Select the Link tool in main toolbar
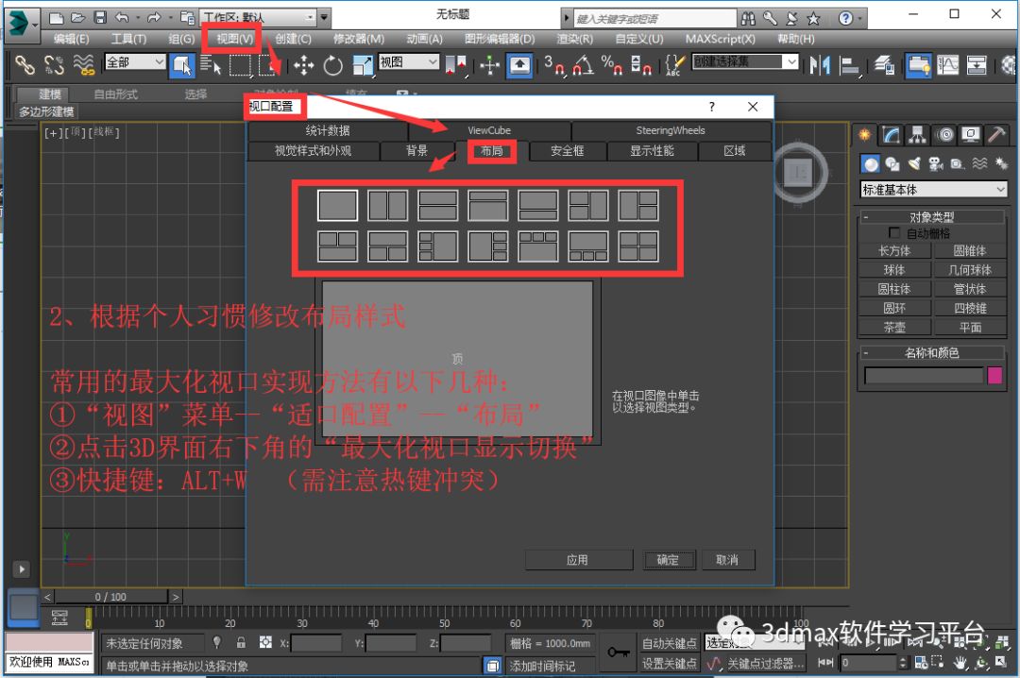Image resolution: width=1020 pixels, height=678 pixels. coord(24,65)
